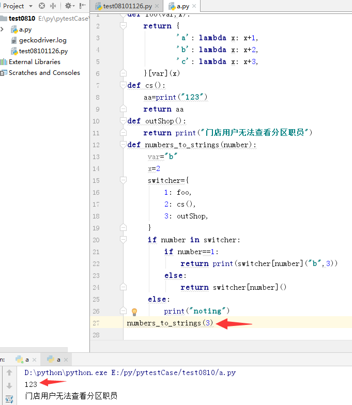Close the first 'a' run tab
The image size is (352, 405).
point(35,359)
